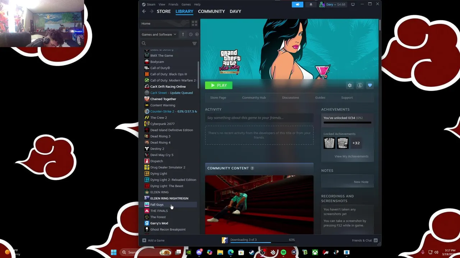Screen dimensions: 460x258
Task: Open Discord from the taskbar
Action: 199,252
